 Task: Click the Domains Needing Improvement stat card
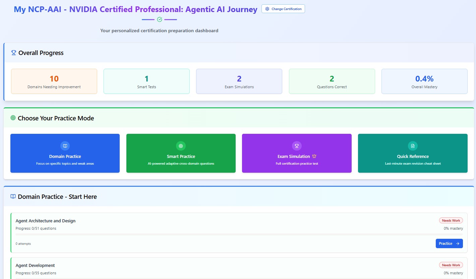pos(54,81)
